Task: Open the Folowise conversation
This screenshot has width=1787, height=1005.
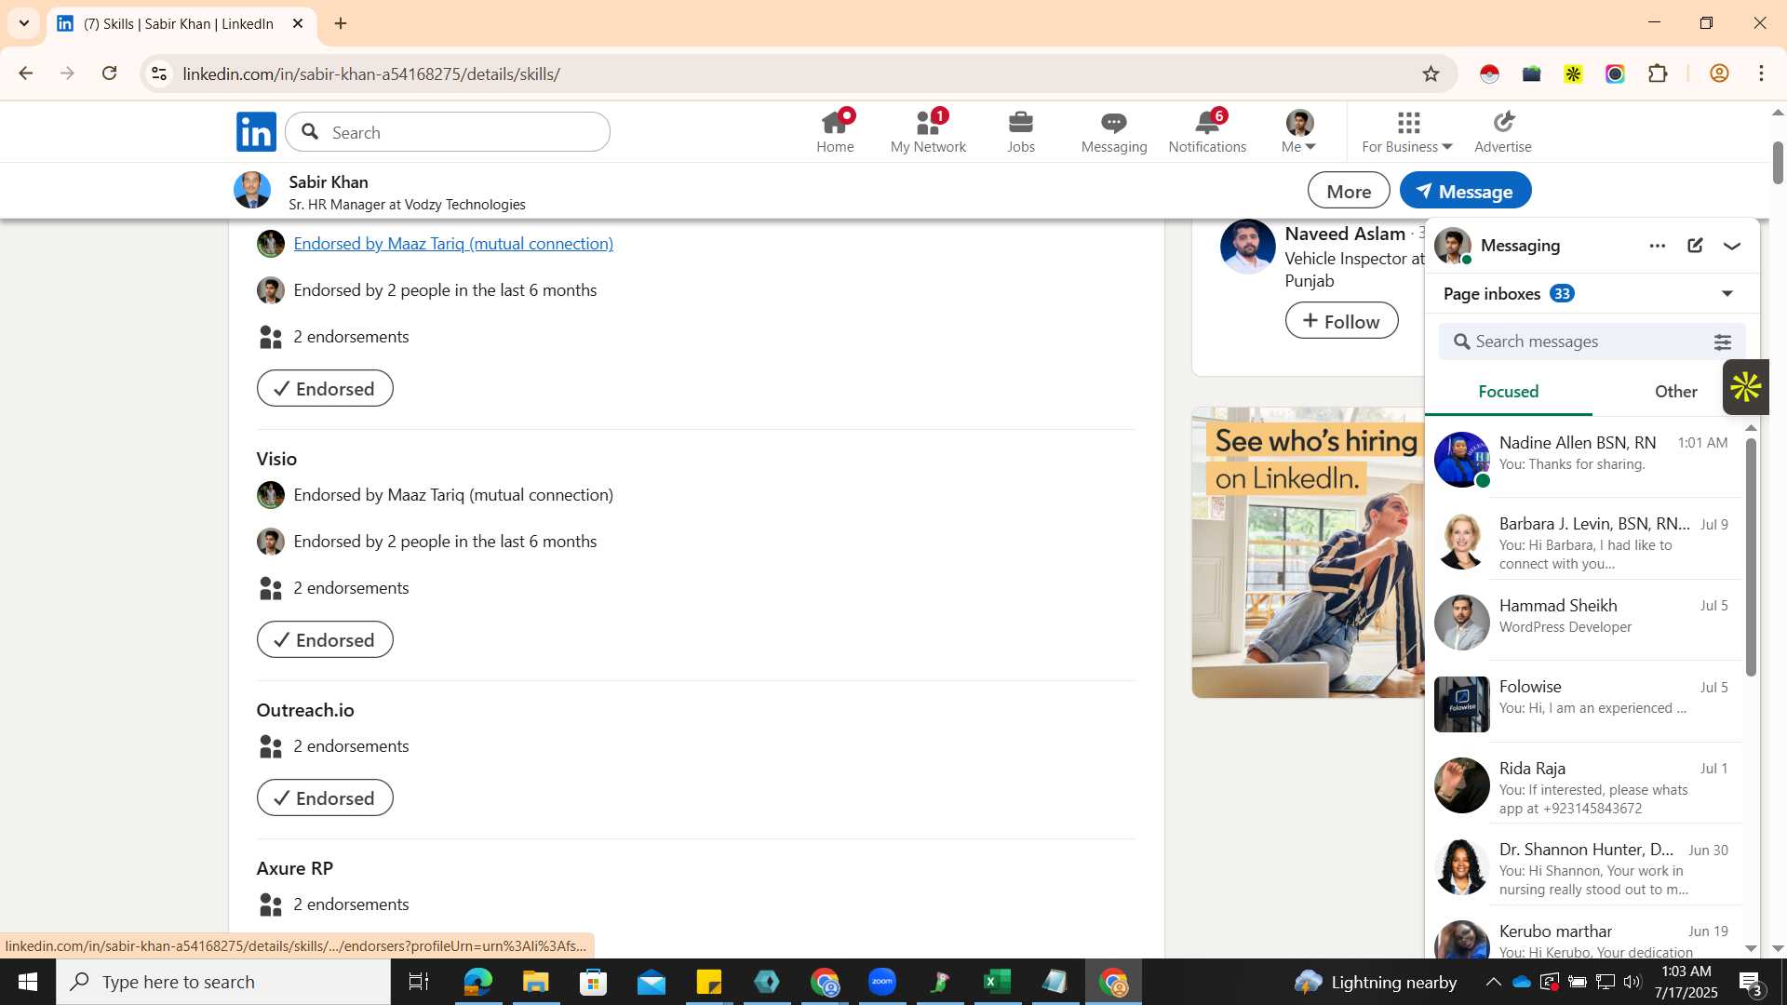Action: pos(1584,703)
